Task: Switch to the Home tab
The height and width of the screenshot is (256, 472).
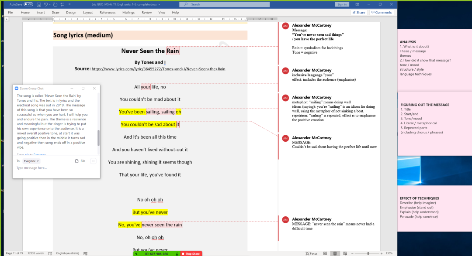Action: tap(25, 12)
